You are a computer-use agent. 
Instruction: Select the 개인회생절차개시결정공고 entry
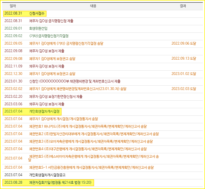47,175
